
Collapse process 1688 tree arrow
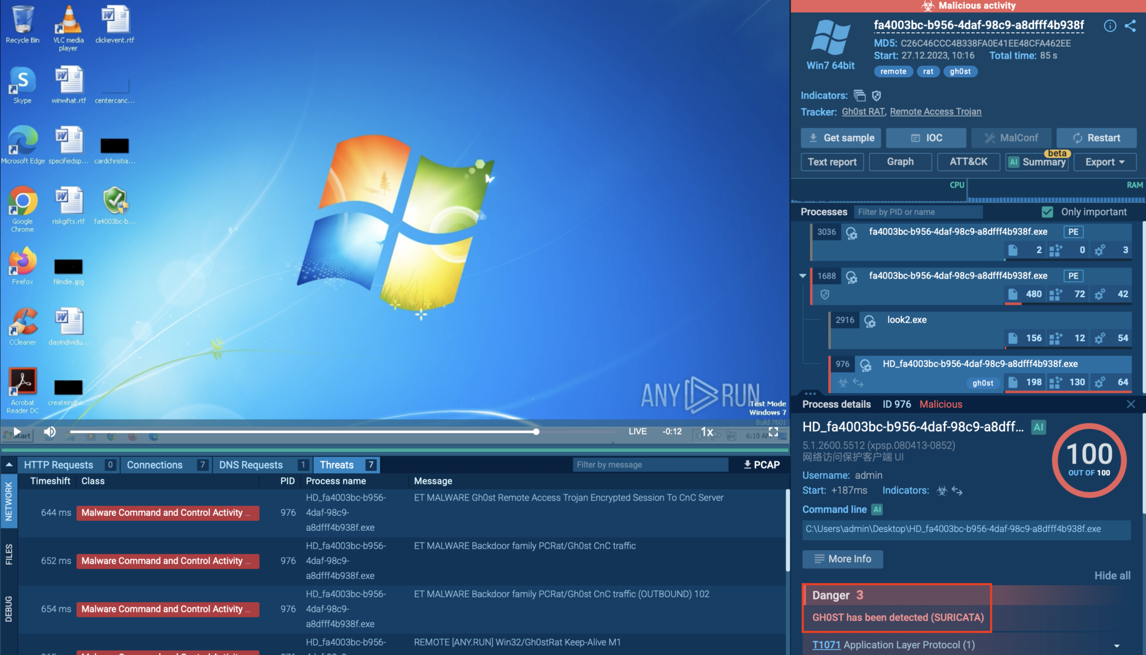point(802,276)
